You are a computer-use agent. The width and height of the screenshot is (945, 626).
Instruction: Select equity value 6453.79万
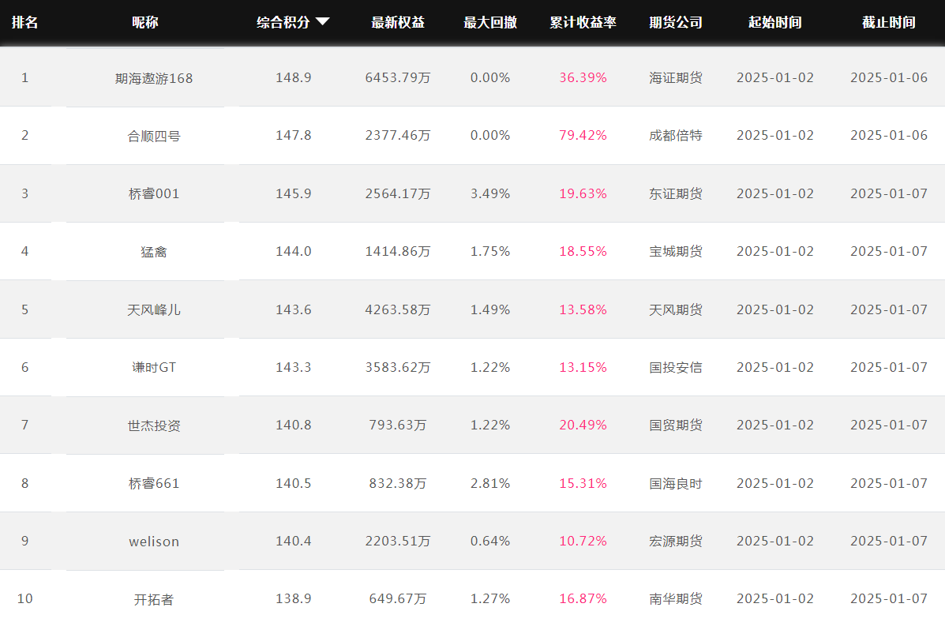pyautogui.click(x=398, y=77)
